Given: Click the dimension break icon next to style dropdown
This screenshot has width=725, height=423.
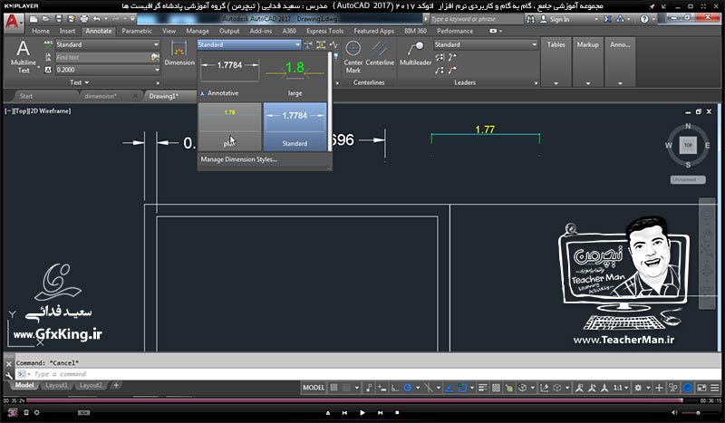Looking at the screenshot, I should pos(308,45).
